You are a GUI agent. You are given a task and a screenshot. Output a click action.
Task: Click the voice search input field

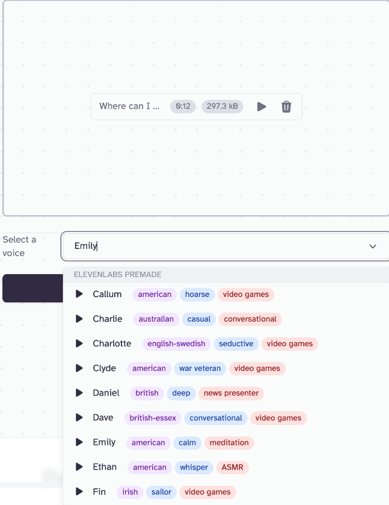coord(210,246)
